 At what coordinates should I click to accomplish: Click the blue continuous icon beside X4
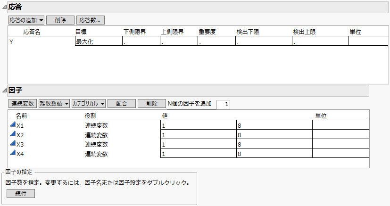point(13,153)
